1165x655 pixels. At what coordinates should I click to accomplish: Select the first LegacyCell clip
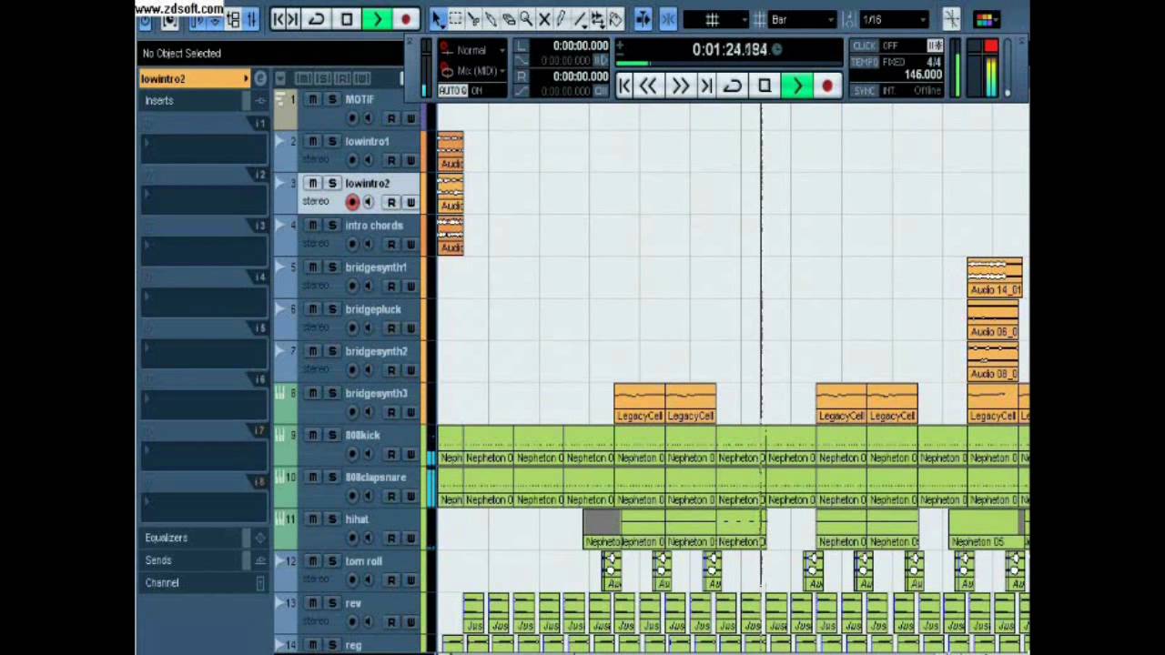[640, 404]
